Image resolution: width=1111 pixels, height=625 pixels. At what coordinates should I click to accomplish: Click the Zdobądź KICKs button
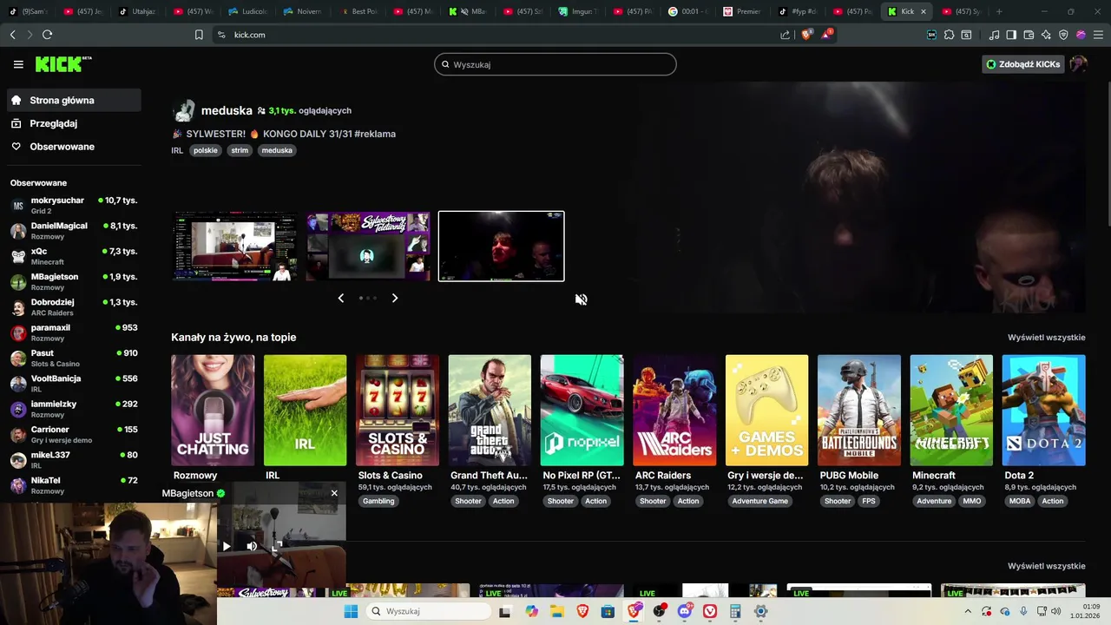(1023, 64)
